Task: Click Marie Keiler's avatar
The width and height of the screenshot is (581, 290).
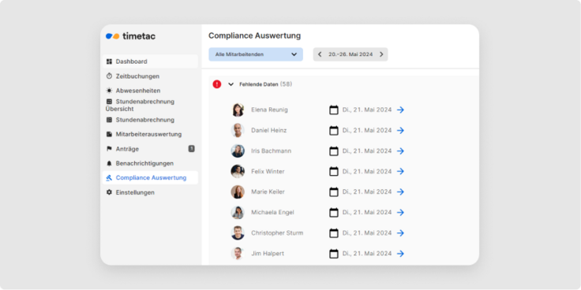Action: coord(238,192)
